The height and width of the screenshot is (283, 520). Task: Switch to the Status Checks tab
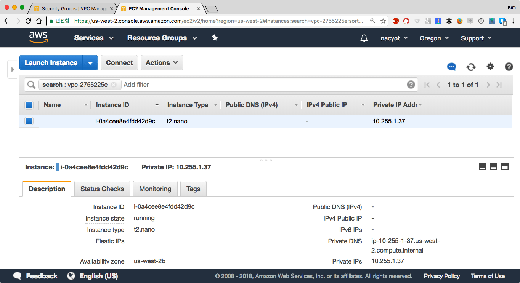point(102,189)
